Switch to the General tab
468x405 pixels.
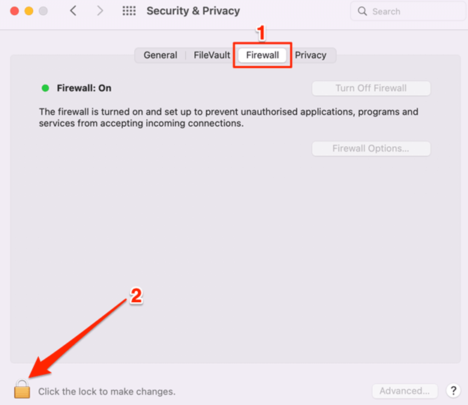160,55
